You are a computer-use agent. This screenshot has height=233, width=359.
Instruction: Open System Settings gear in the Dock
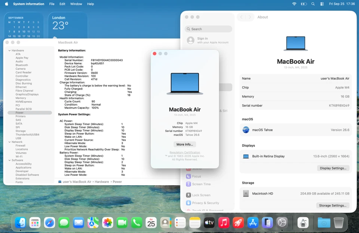pyautogui.click(x=282, y=223)
